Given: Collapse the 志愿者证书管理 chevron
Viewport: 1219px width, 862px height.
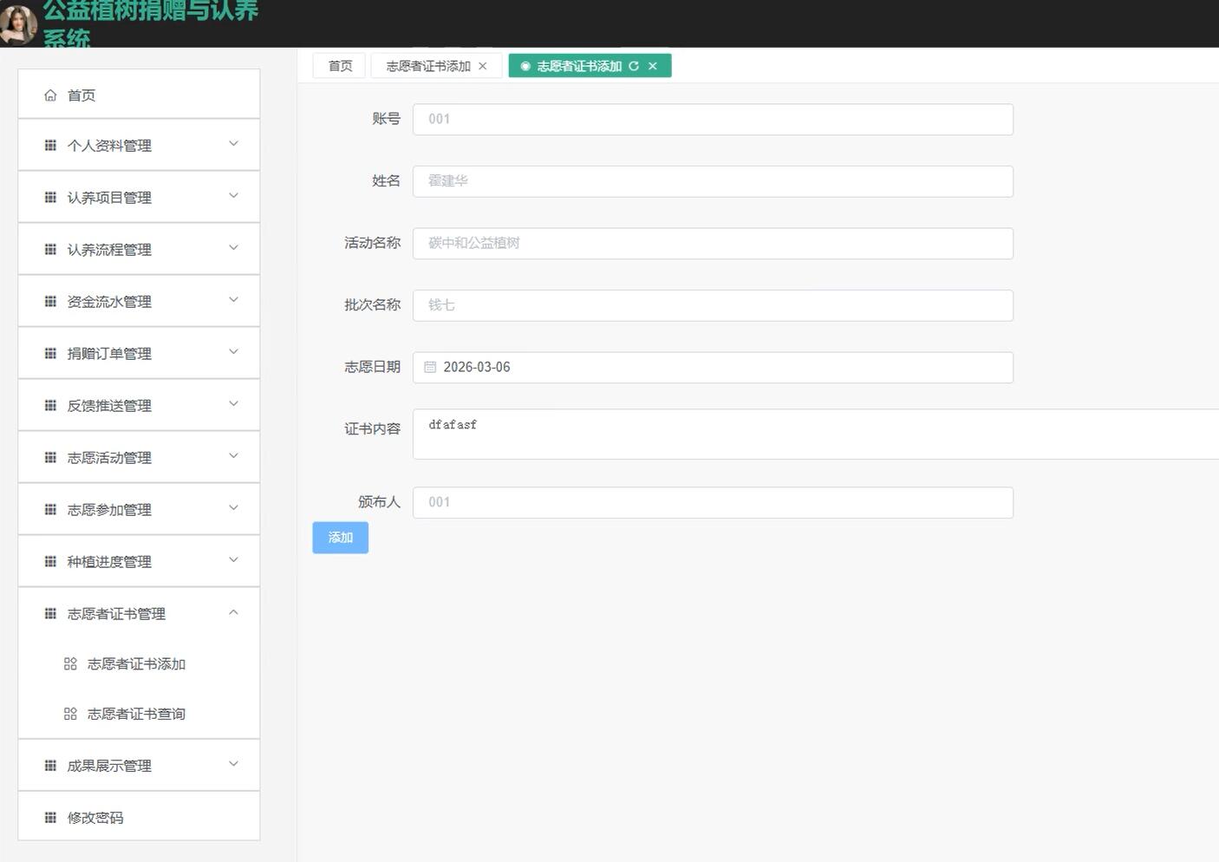Looking at the screenshot, I should coord(233,612).
